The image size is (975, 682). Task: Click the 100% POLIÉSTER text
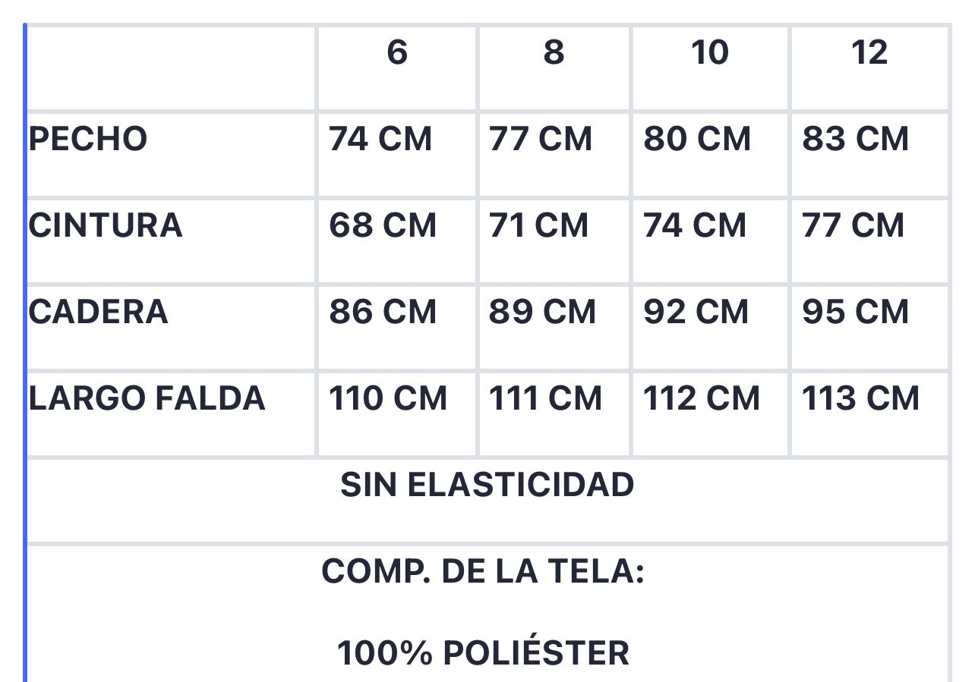[x=483, y=653]
